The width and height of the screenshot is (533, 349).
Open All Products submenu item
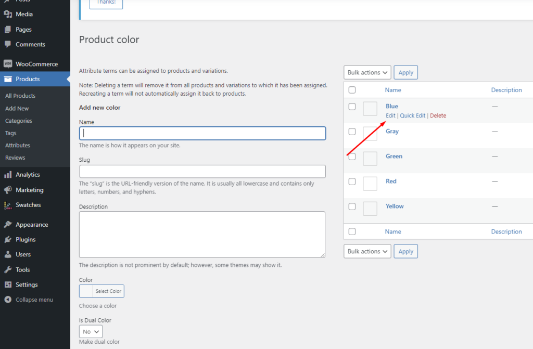pos(20,96)
